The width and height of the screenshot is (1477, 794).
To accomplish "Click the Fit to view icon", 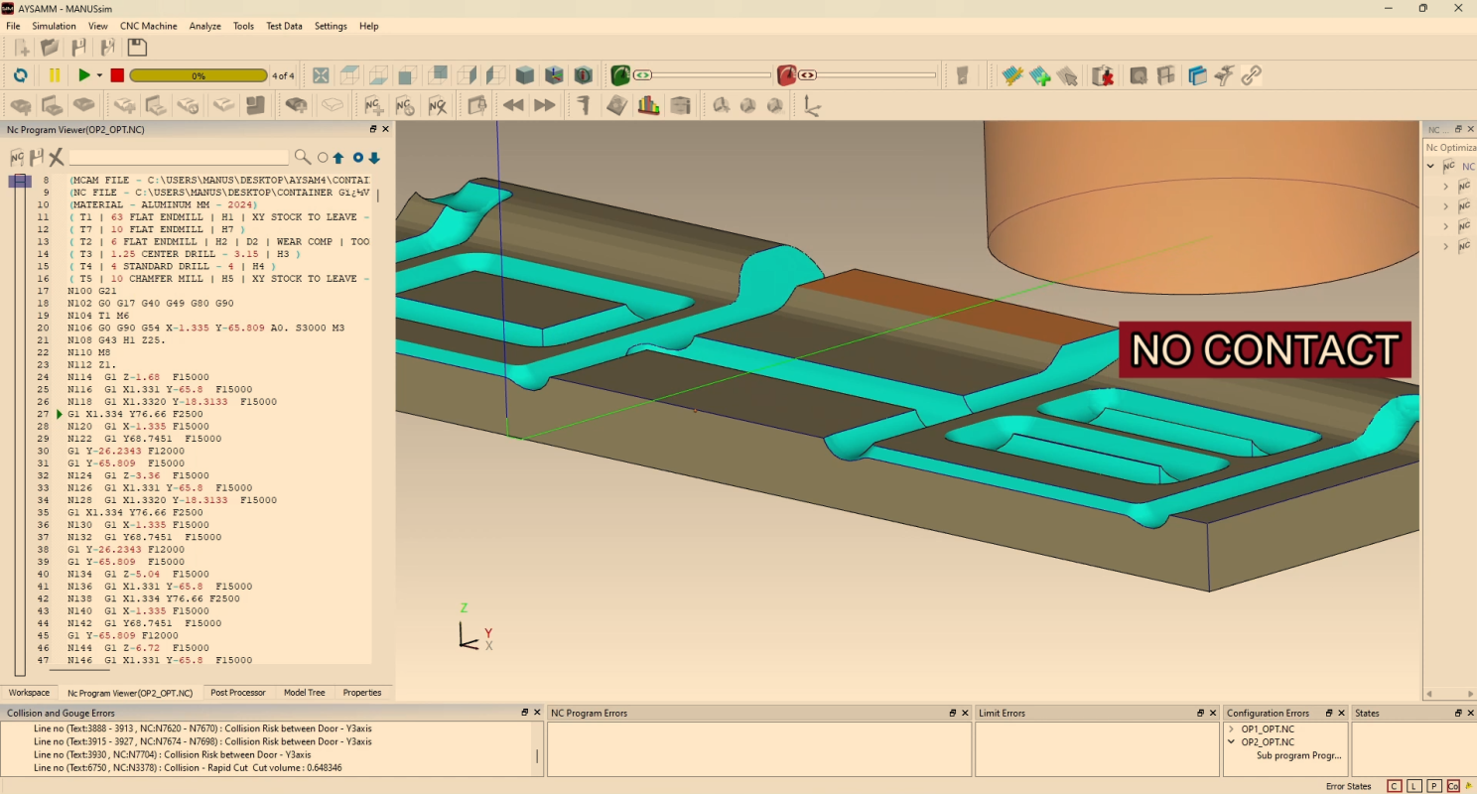I will [321, 75].
